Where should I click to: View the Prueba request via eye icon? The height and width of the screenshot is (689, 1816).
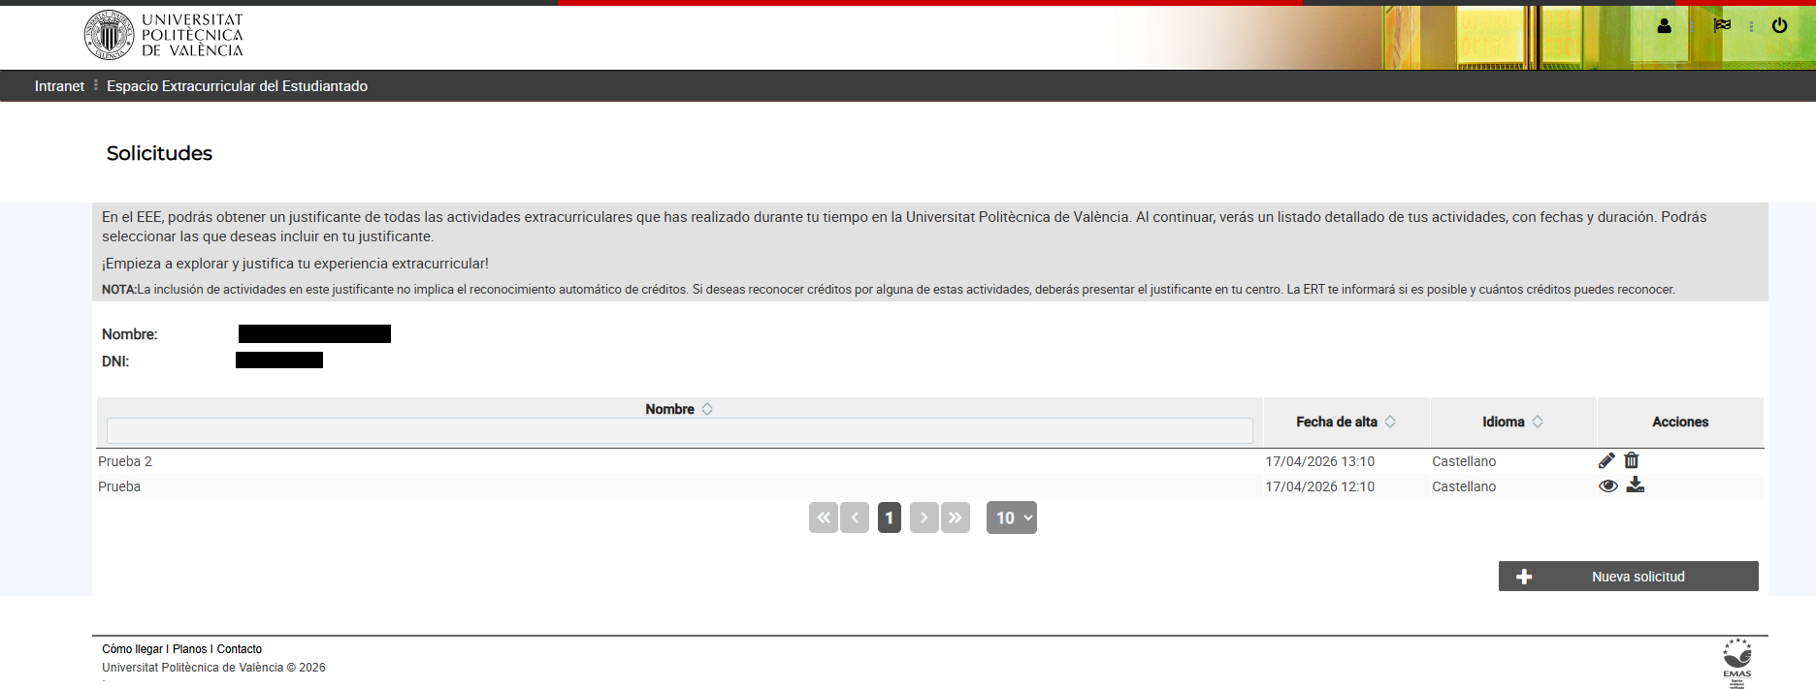(x=1607, y=485)
